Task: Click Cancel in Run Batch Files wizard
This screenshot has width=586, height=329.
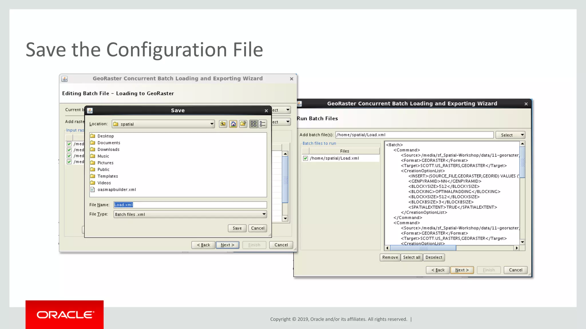Action: [x=516, y=270]
